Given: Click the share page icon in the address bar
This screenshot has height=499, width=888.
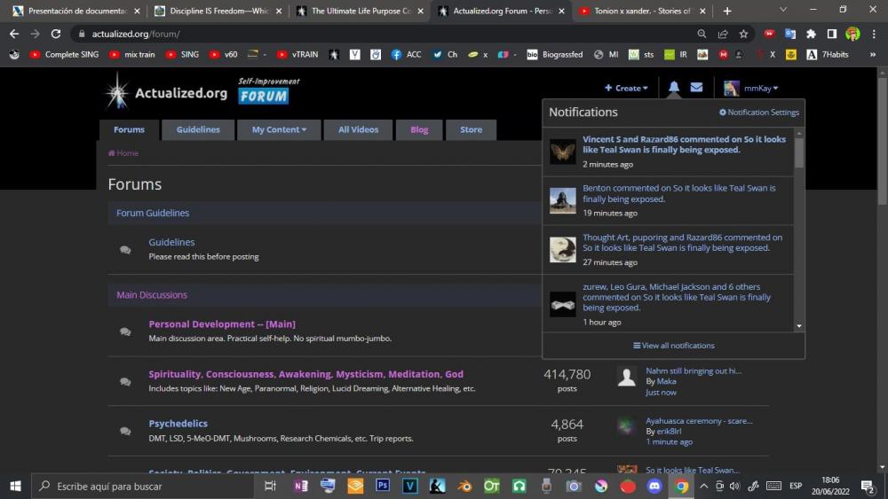Looking at the screenshot, I should (x=723, y=34).
